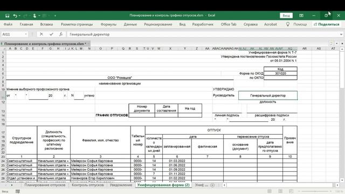The height and width of the screenshot is (194, 345).
Task: Open the Справка ribbon tab
Action: click(250, 24)
